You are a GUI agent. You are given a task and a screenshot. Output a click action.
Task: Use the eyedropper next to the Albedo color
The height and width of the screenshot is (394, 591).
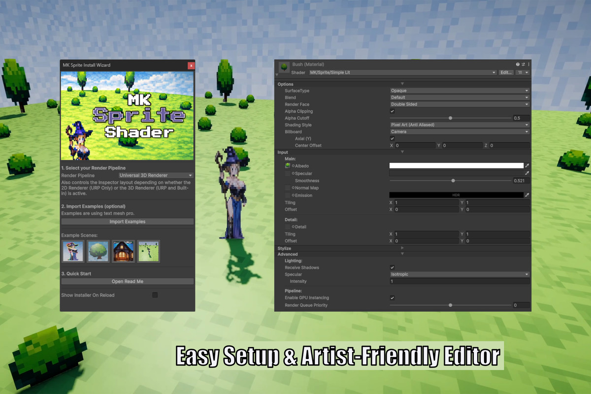[x=527, y=166]
